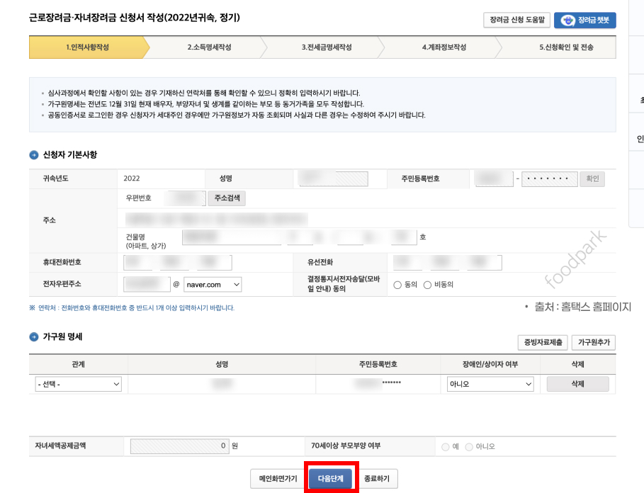The width and height of the screenshot is (644, 493).
Task: Click 다음단계 to proceed to next step
Action: 330,478
